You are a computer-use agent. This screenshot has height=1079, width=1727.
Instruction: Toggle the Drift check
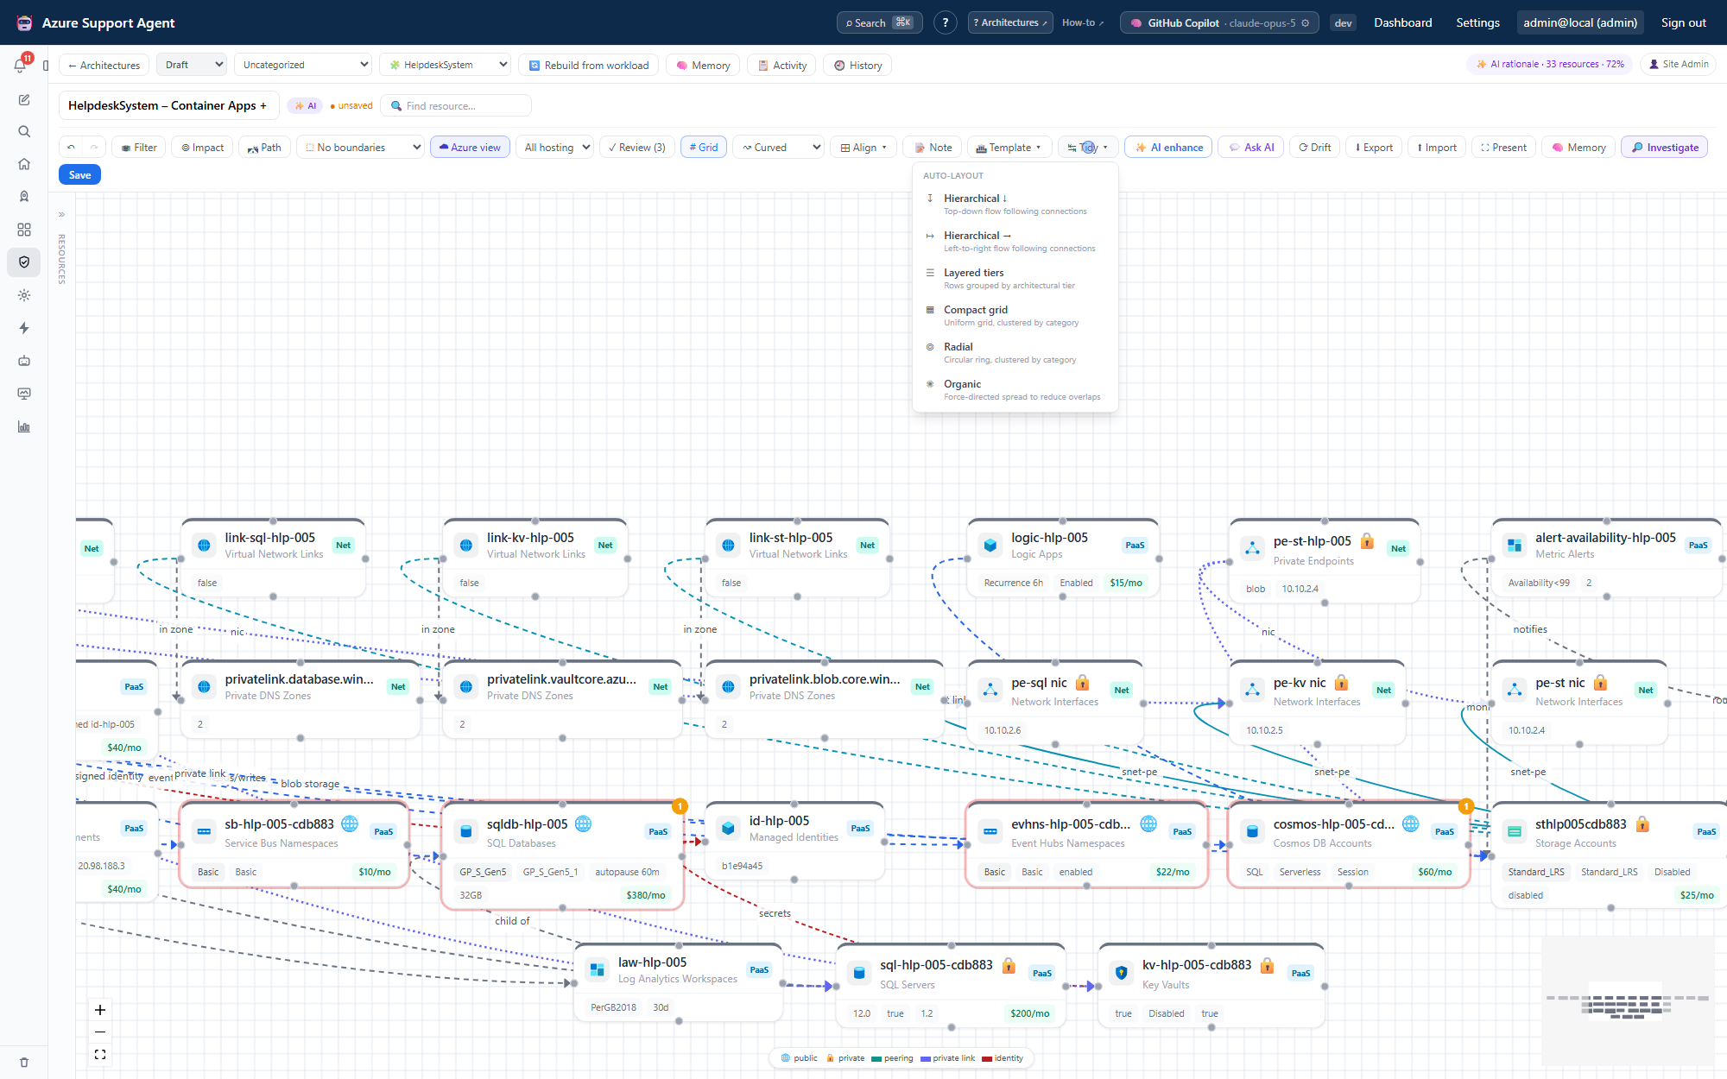tap(1315, 148)
